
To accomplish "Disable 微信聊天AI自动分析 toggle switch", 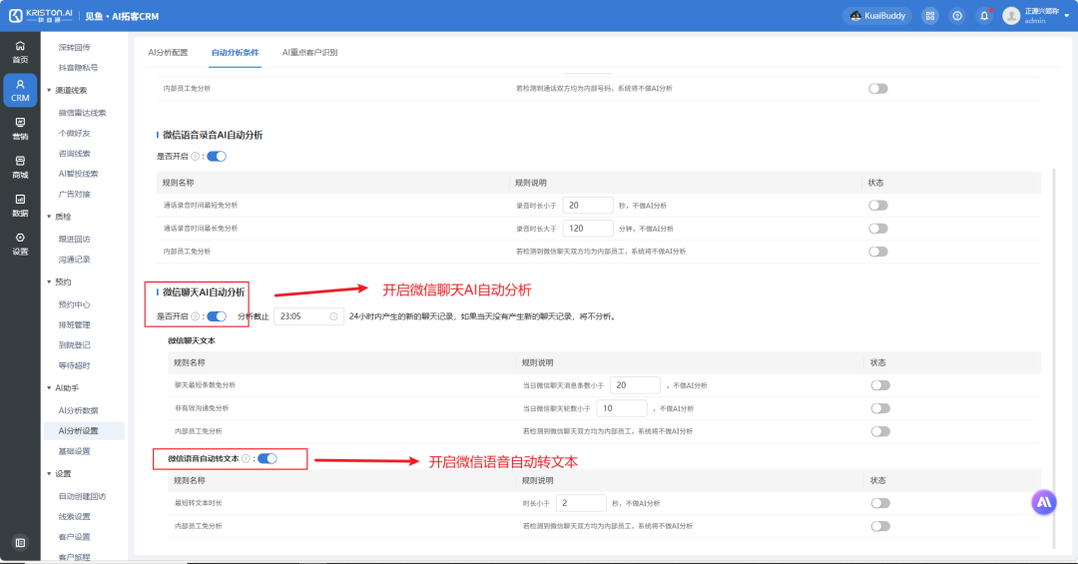I will point(217,316).
